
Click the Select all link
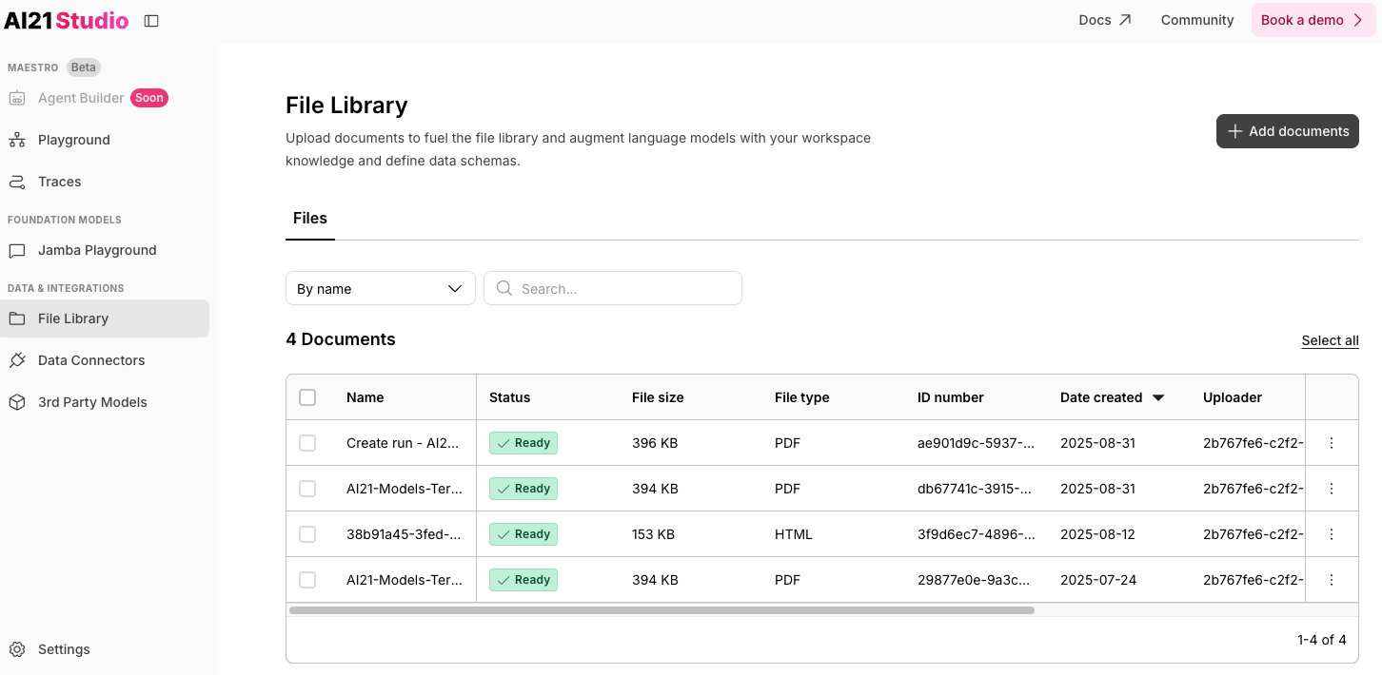pyautogui.click(x=1330, y=340)
